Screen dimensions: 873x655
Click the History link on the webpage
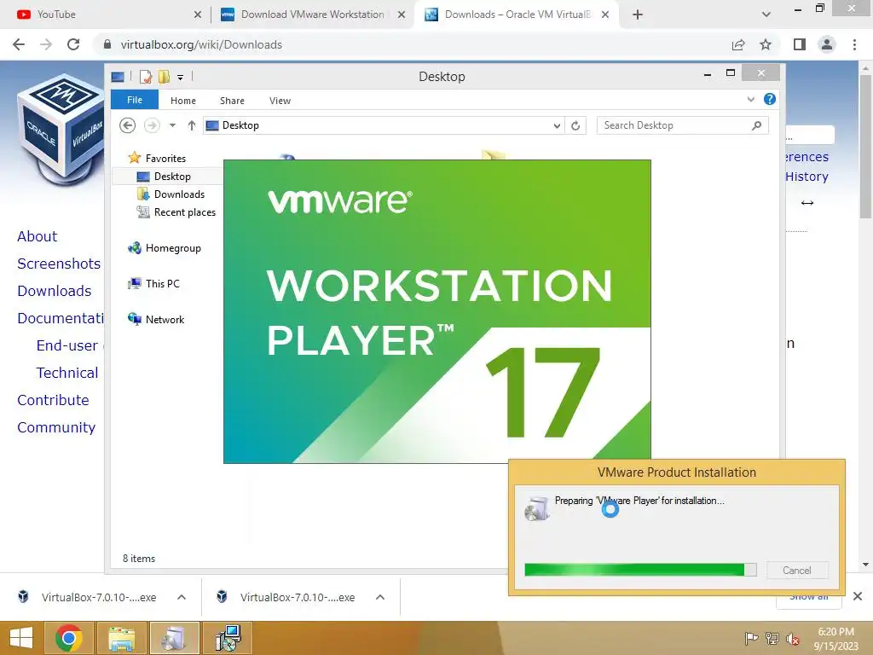tap(807, 177)
